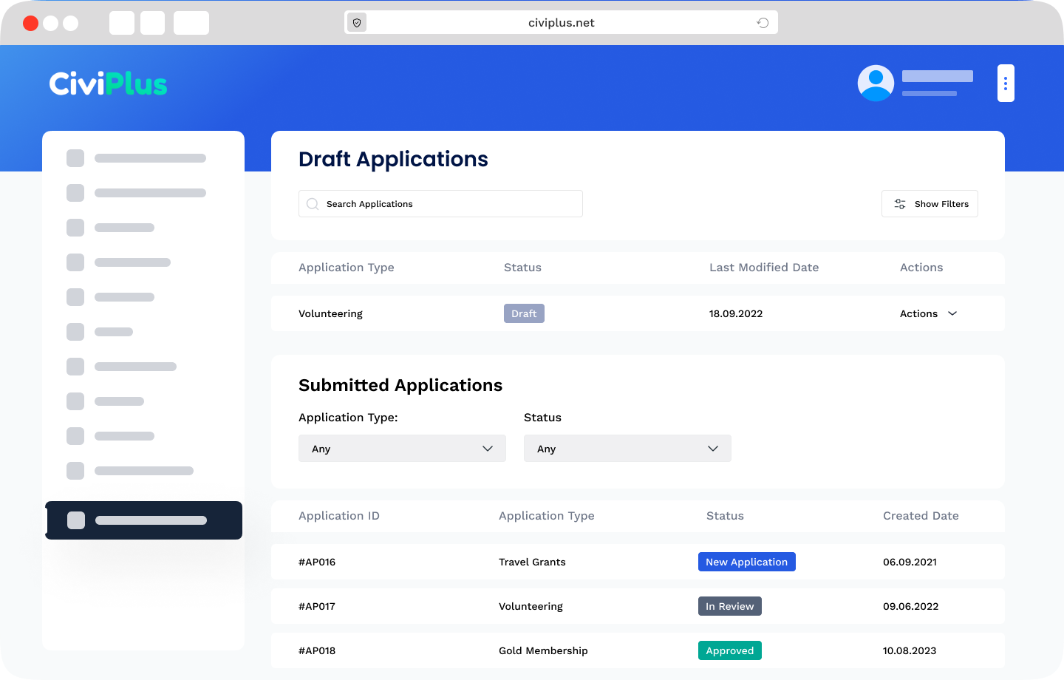Screen dimensions: 1064x680
Task: Click the reload icon in the address bar
Action: (x=763, y=22)
